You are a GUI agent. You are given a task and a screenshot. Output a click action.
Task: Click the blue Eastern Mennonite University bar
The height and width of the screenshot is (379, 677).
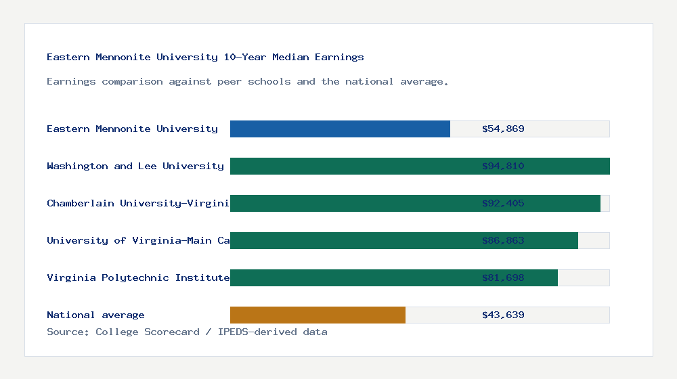[341, 129]
